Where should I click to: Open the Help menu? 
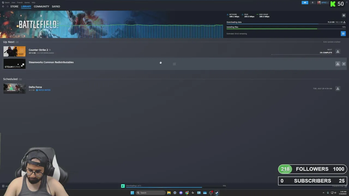(33, 2)
